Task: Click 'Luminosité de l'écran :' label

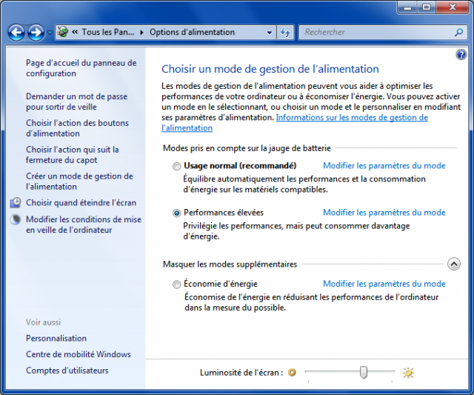Action: [241, 373]
